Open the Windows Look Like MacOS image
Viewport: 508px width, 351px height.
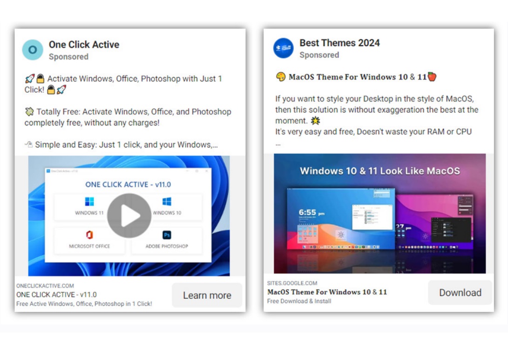pyautogui.click(x=379, y=213)
